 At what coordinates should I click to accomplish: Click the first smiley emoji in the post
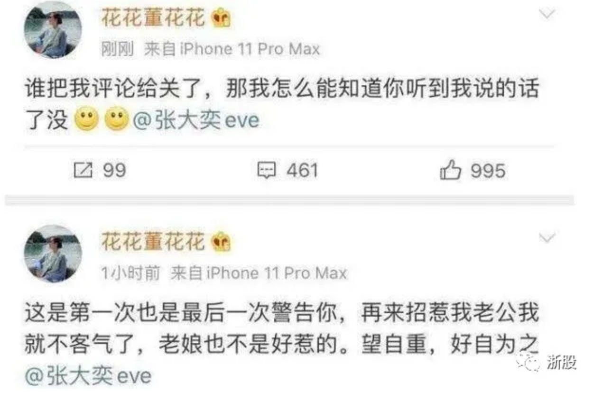[86, 120]
